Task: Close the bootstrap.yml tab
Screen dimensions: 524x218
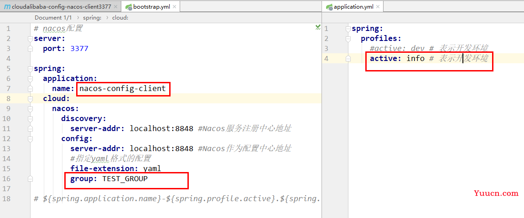Action: click(174, 7)
